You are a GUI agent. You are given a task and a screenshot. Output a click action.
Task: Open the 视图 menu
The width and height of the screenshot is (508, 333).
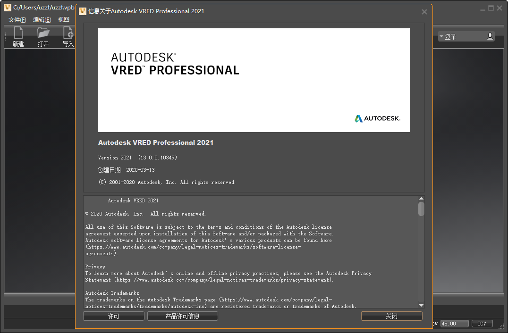(x=64, y=19)
